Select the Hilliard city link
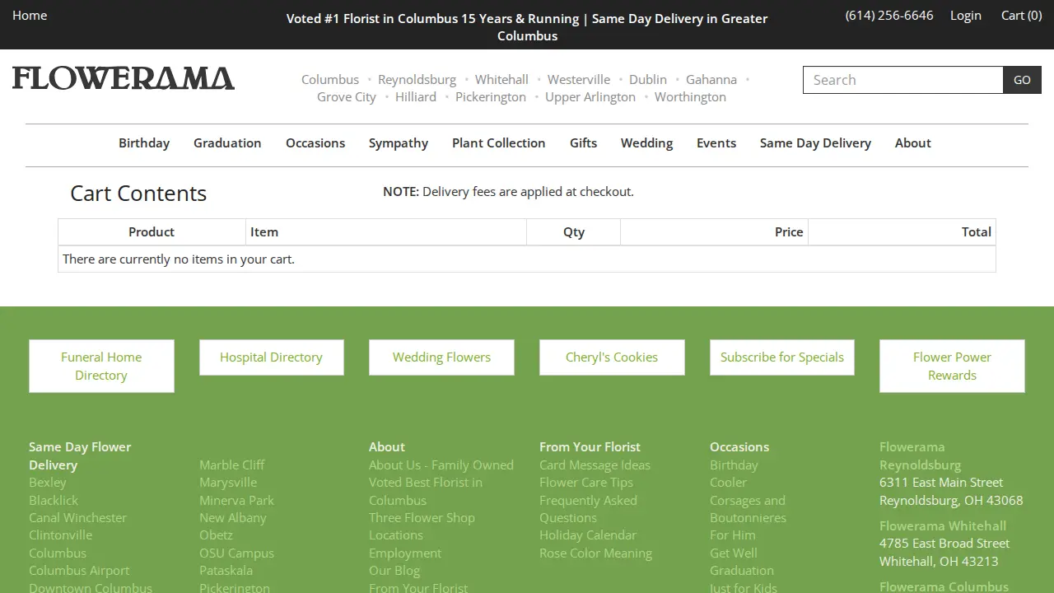This screenshot has height=593, width=1054. 416,97
